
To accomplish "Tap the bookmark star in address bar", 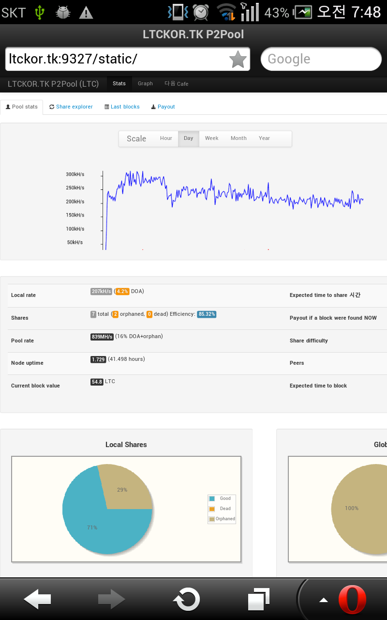I will (x=238, y=60).
